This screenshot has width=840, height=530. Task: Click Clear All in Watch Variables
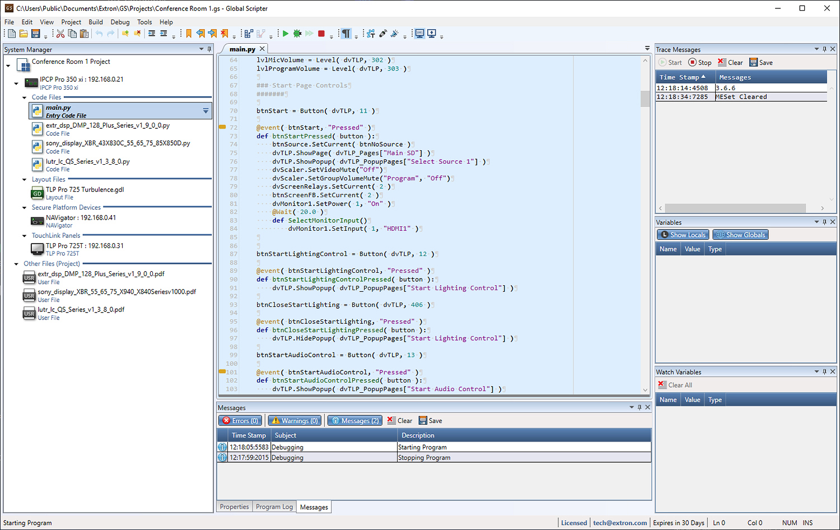tap(675, 385)
